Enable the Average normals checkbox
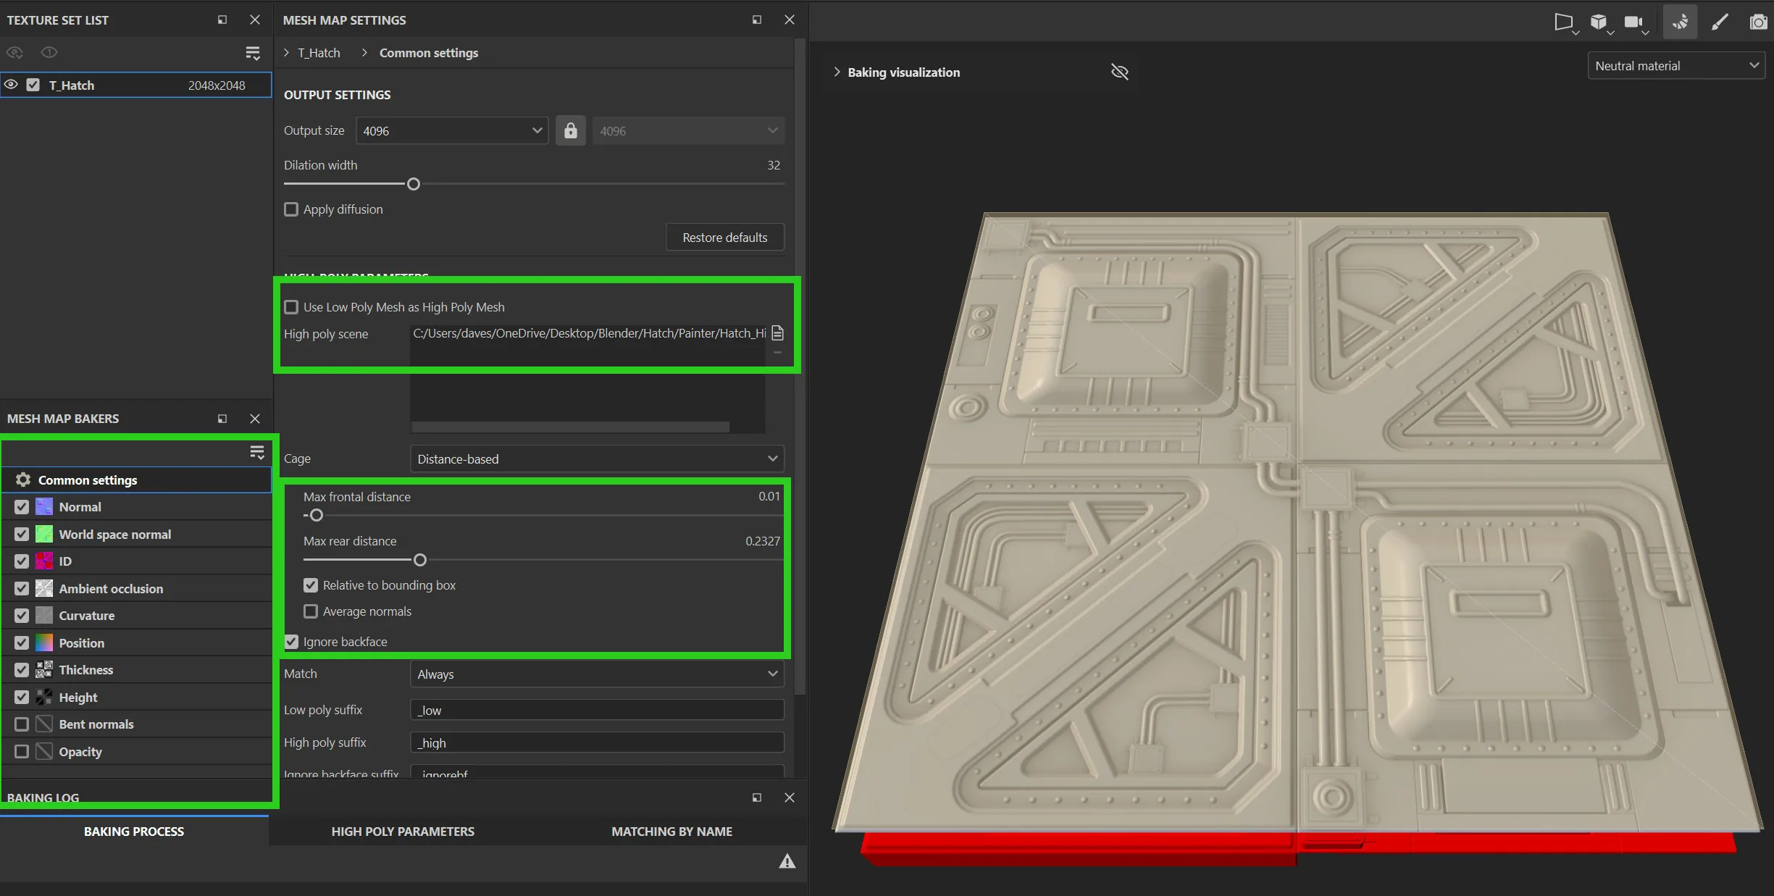The image size is (1774, 896). [311, 611]
